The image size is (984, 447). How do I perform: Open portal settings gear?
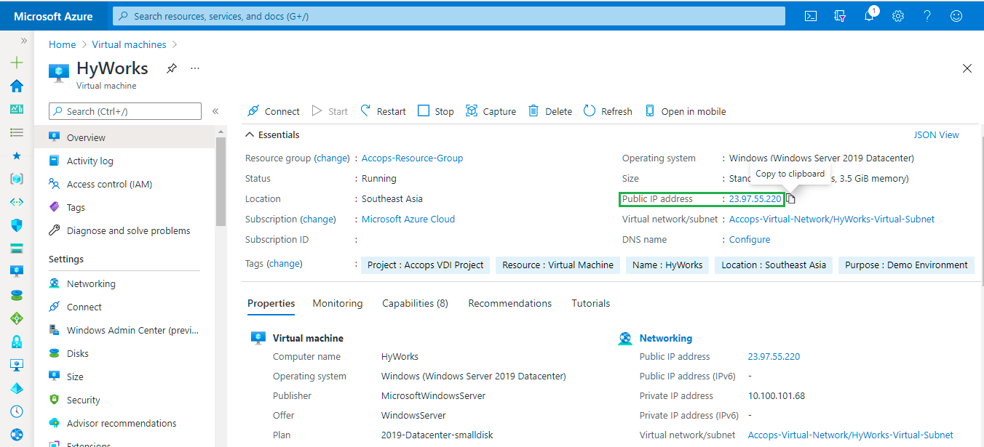[898, 16]
